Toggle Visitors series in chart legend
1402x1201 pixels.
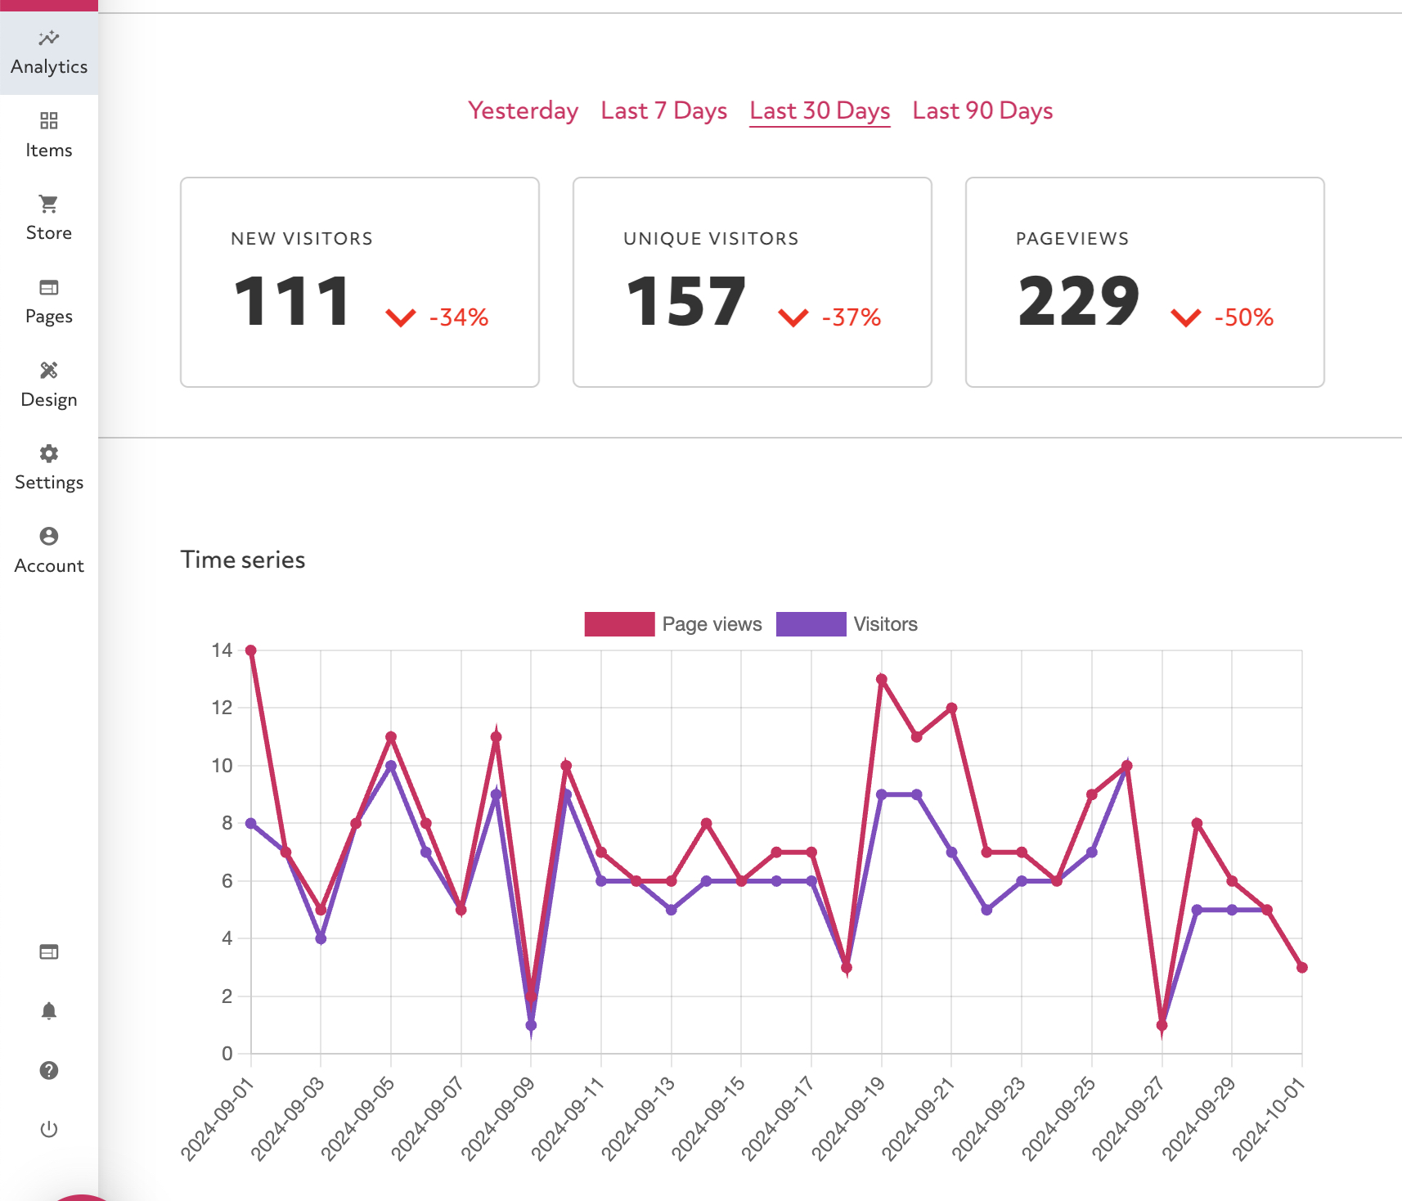[811, 624]
